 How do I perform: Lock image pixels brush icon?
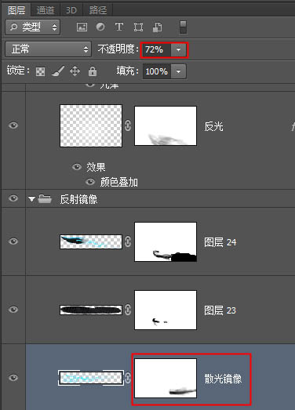(x=58, y=71)
